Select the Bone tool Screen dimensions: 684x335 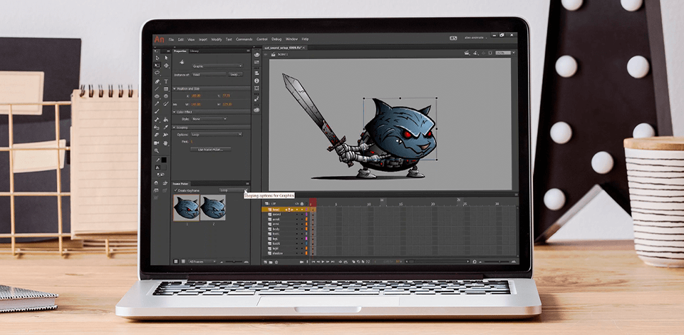click(x=157, y=119)
